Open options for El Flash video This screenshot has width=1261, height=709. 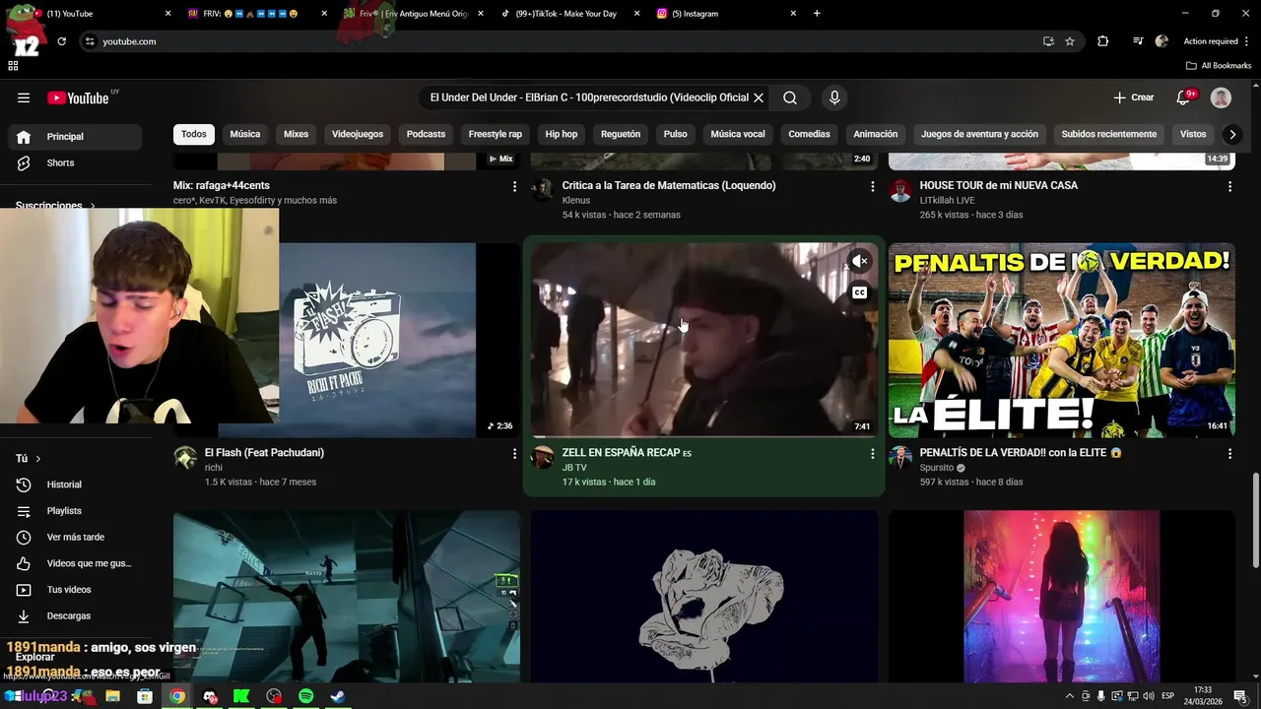(x=514, y=454)
